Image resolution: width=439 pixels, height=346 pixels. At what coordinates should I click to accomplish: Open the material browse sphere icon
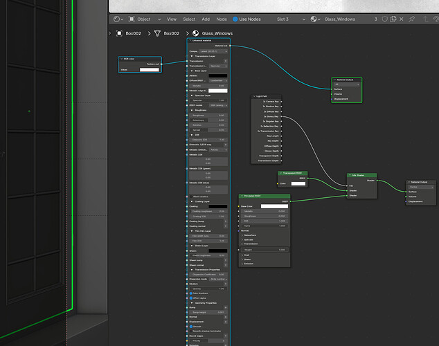click(x=314, y=19)
